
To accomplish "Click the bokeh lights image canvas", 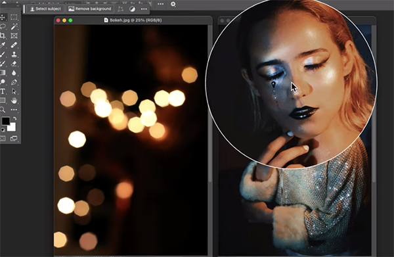I will tap(131, 140).
